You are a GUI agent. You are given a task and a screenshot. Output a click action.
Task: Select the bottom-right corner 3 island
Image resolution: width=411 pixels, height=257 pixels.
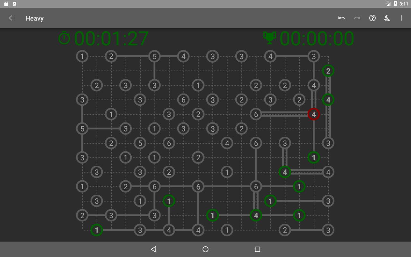click(x=328, y=230)
